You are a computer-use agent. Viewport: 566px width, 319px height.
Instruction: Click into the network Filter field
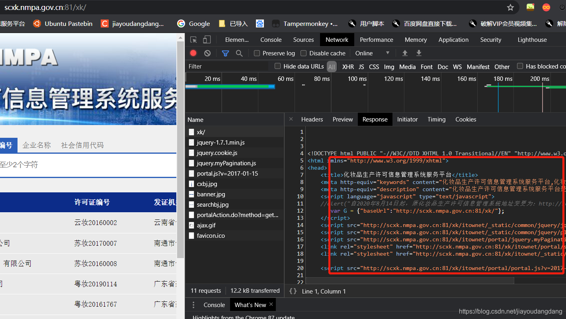[228, 67]
